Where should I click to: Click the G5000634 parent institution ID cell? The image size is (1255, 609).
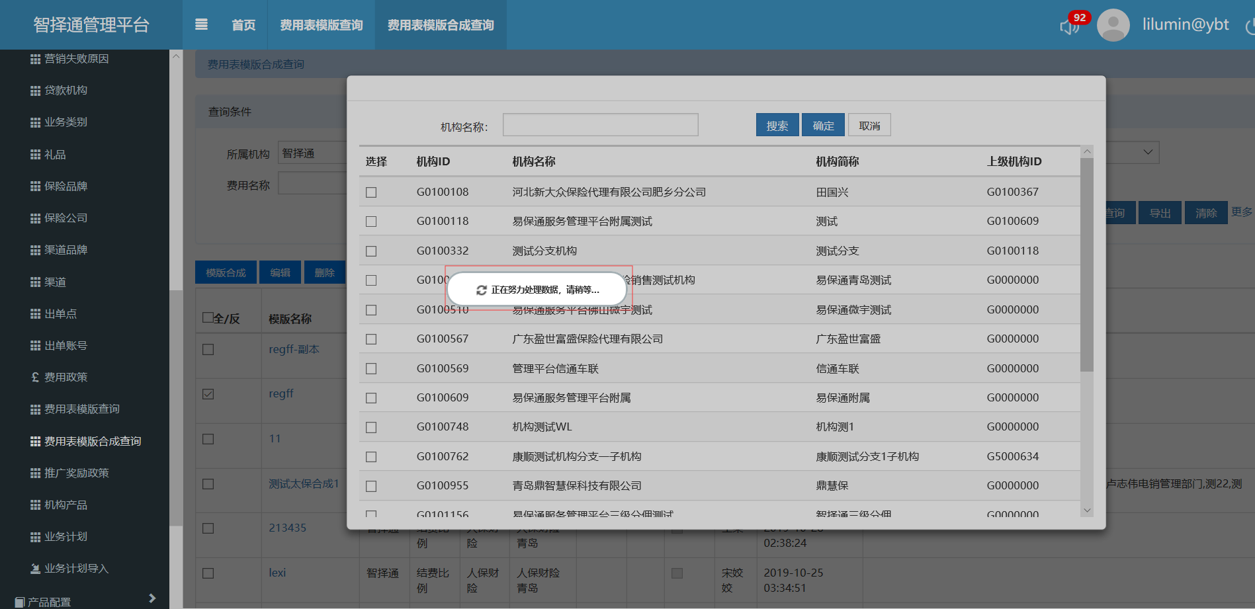coord(1013,457)
